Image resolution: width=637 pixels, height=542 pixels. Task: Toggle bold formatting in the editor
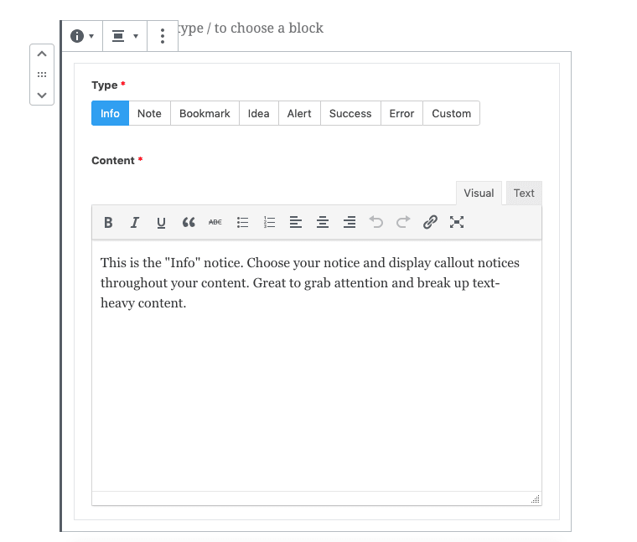[x=108, y=223]
